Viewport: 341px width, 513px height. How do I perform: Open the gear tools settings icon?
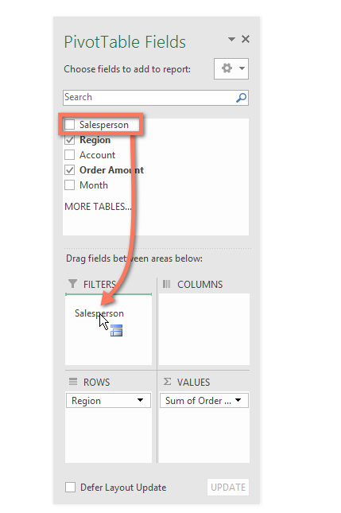[227, 68]
